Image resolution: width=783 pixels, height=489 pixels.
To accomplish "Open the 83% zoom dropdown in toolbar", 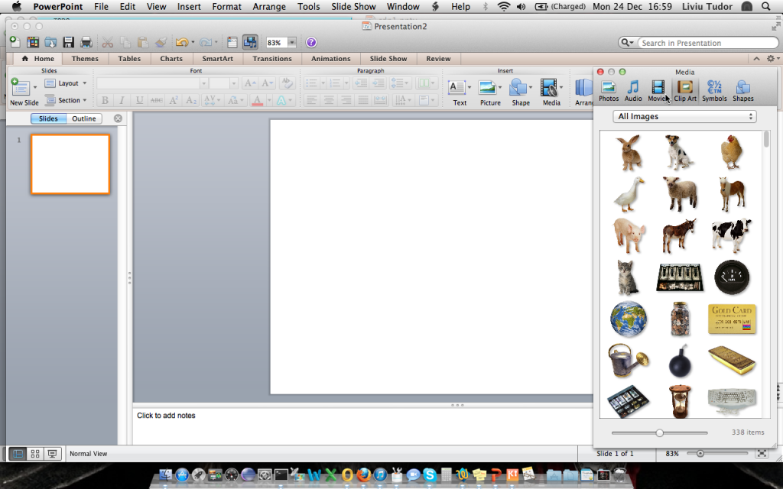I will tap(291, 43).
